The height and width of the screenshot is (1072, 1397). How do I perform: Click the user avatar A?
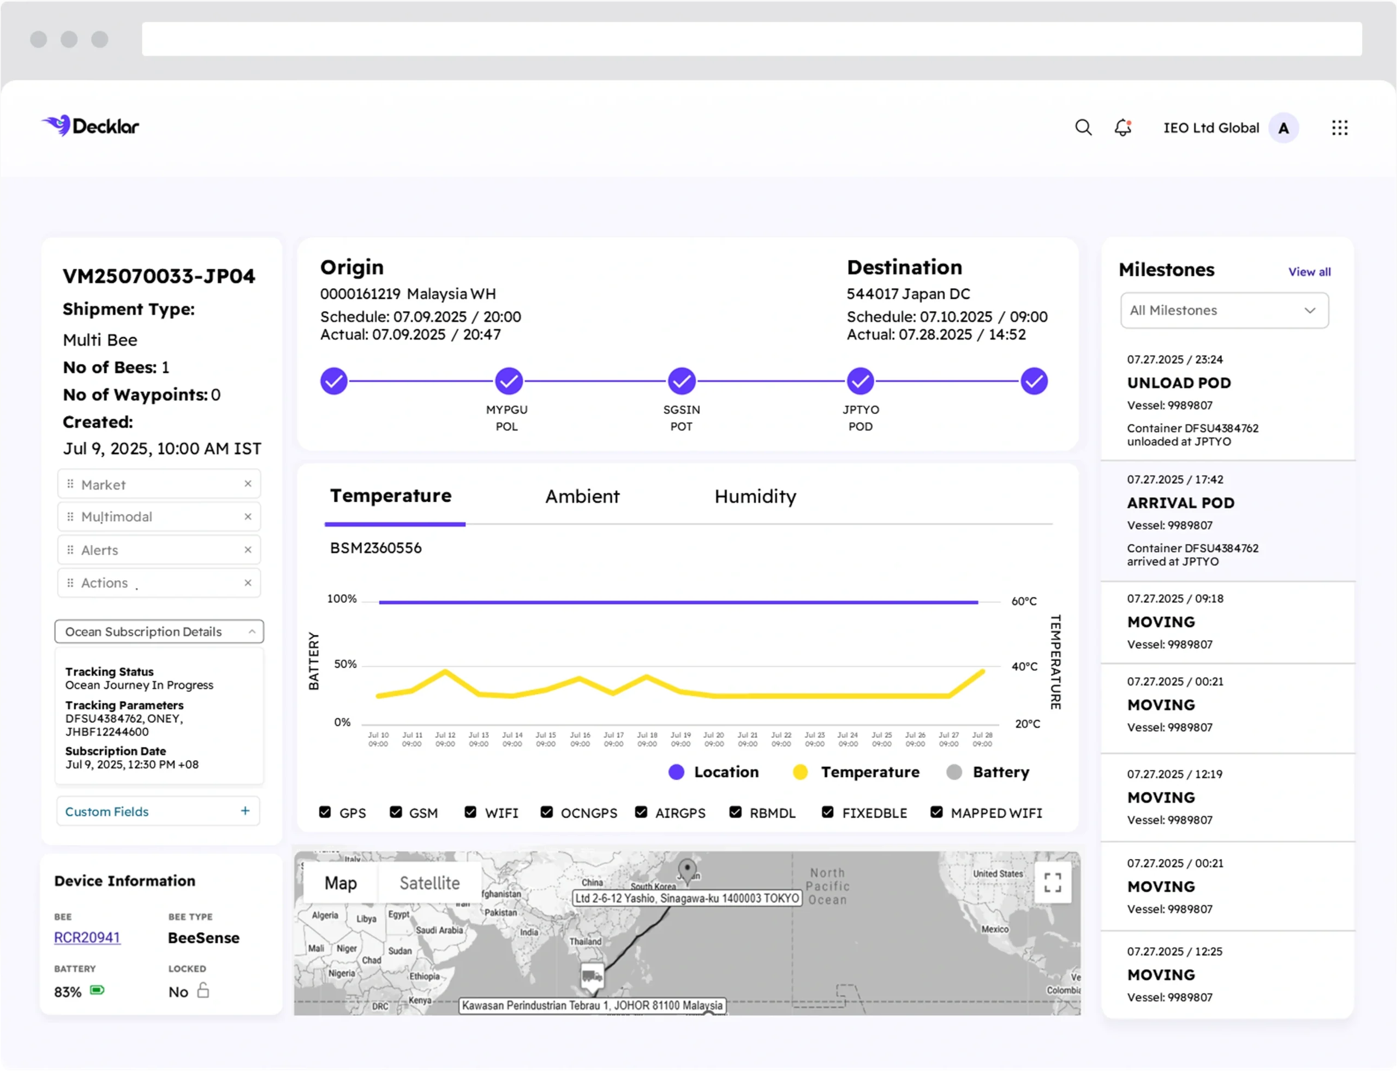pyautogui.click(x=1283, y=128)
